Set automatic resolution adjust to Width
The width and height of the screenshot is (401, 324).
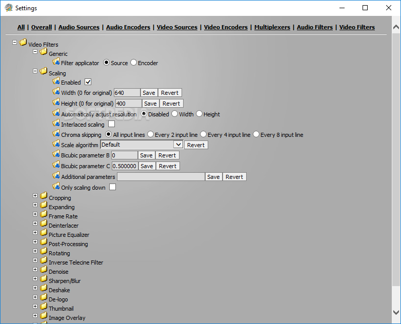click(175, 113)
